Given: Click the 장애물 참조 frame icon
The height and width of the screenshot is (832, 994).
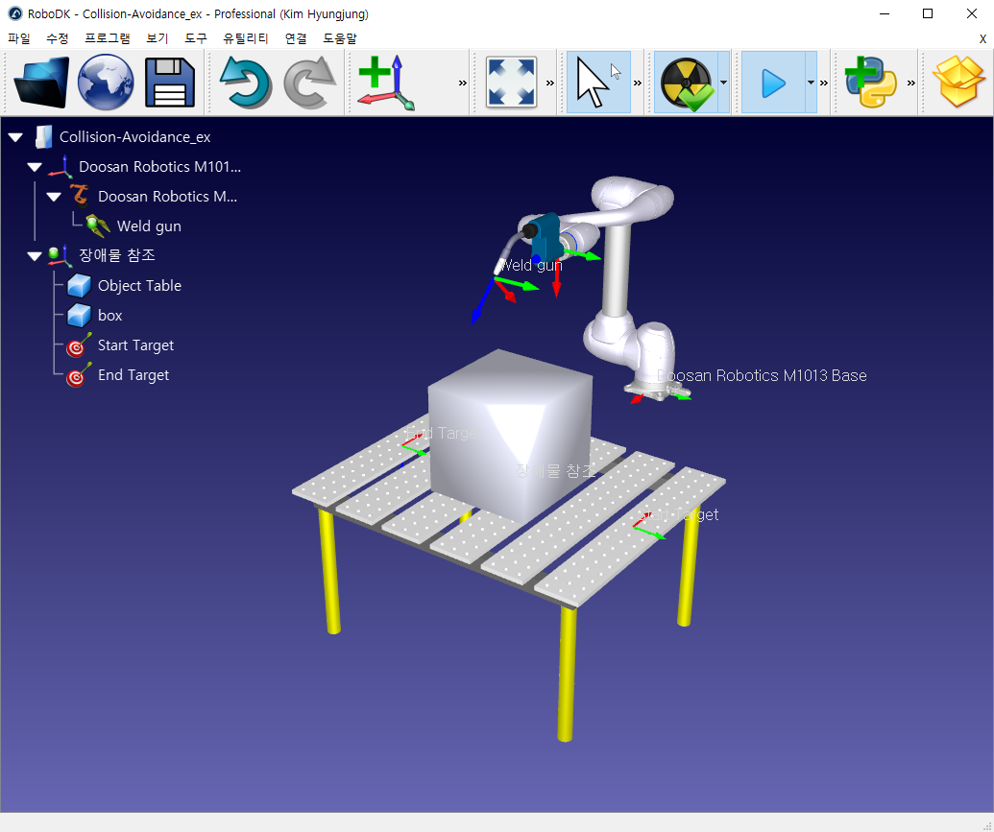Looking at the screenshot, I should [x=59, y=255].
